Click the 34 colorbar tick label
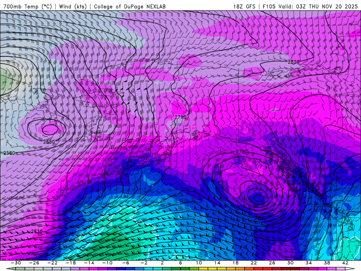This screenshot has height=271, width=361. pos(309,263)
